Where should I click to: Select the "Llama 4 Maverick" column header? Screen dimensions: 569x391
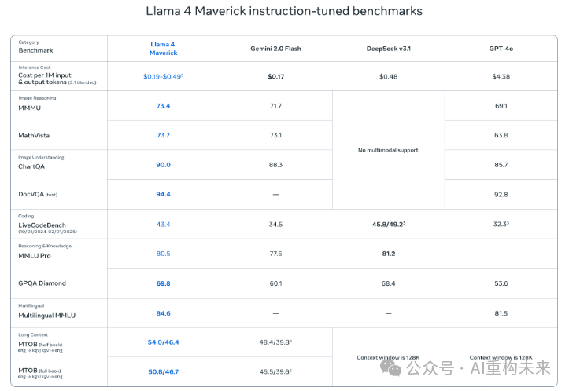163,49
